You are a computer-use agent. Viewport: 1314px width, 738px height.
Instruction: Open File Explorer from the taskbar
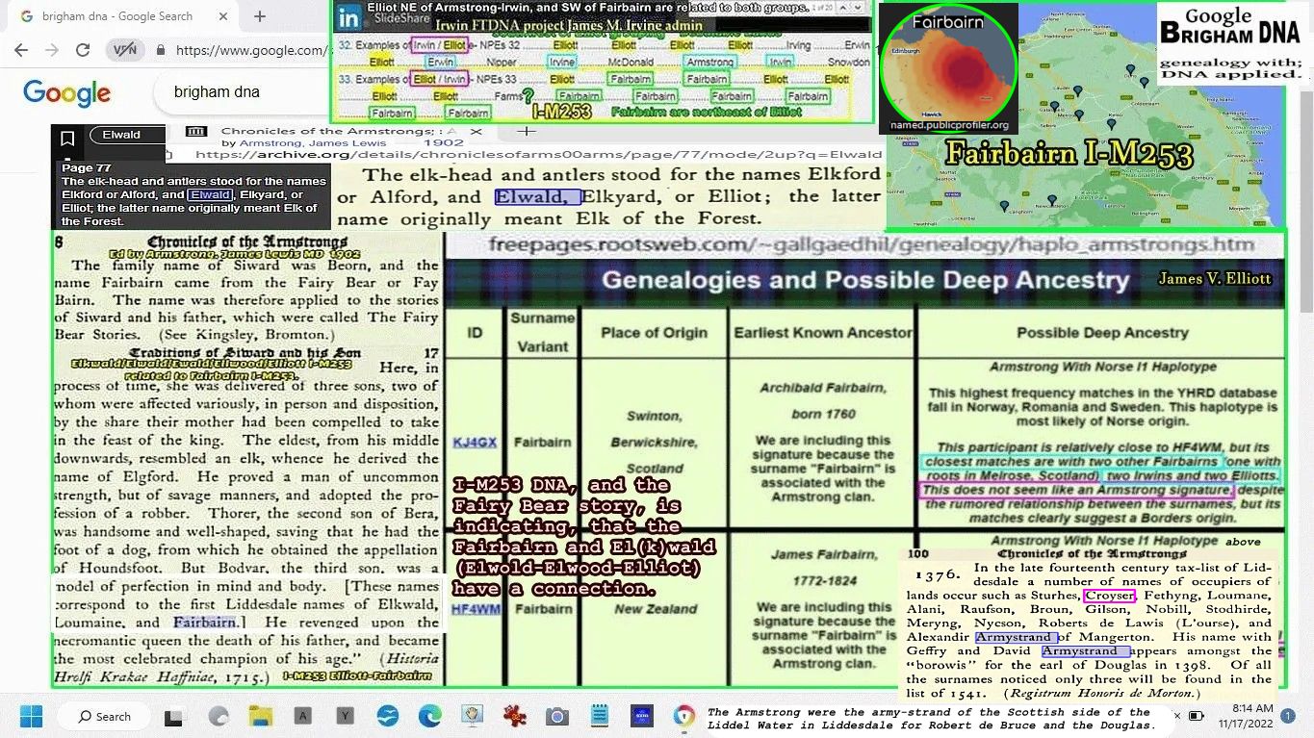click(260, 716)
